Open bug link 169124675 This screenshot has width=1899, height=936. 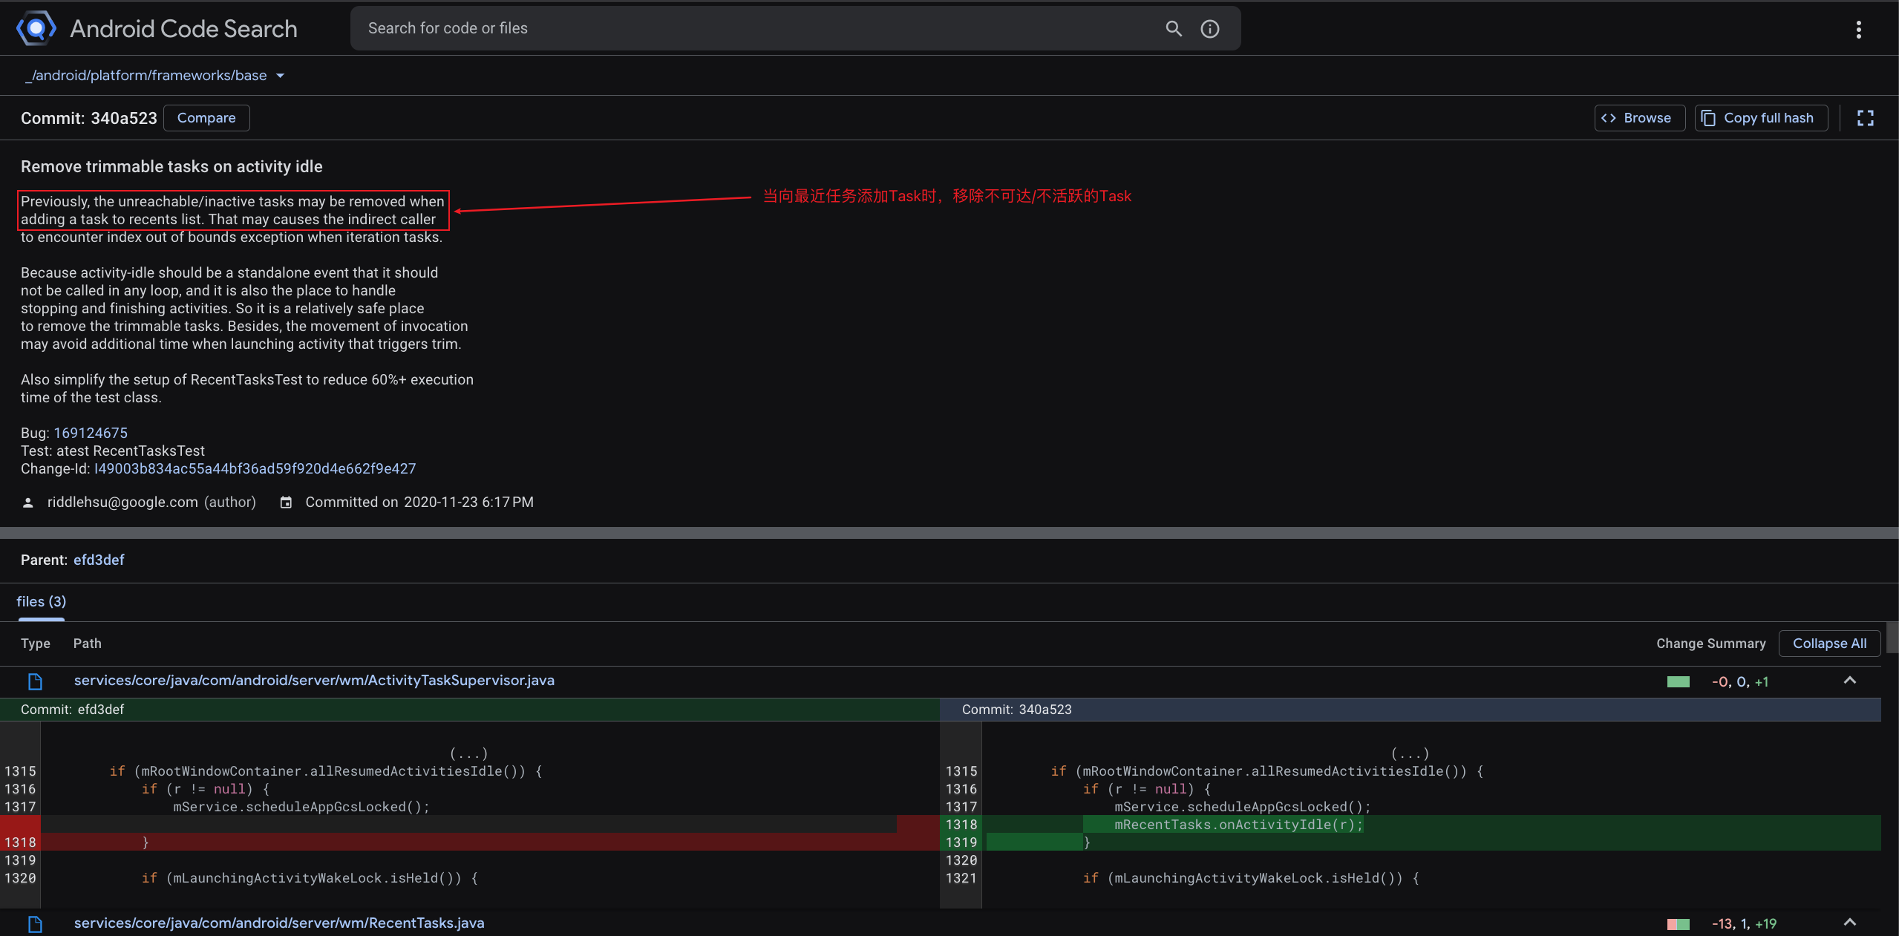point(91,433)
